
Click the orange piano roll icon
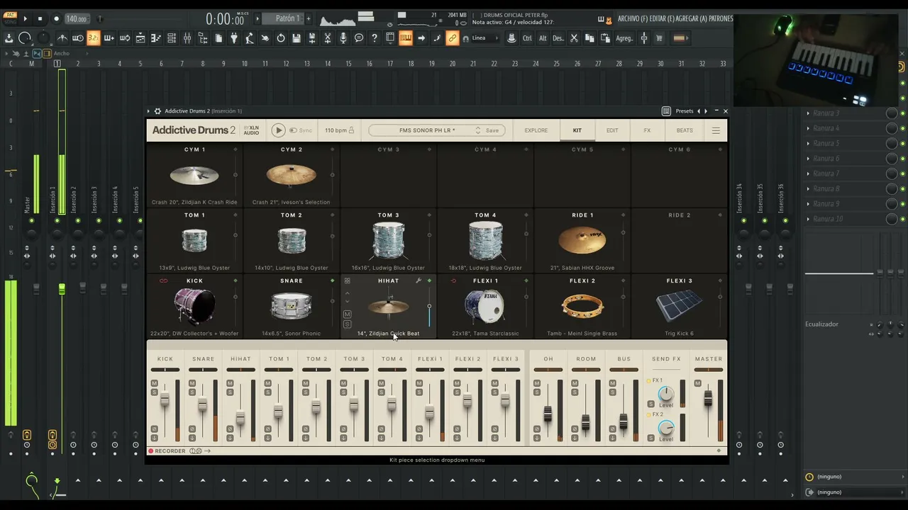[x=406, y=38]
